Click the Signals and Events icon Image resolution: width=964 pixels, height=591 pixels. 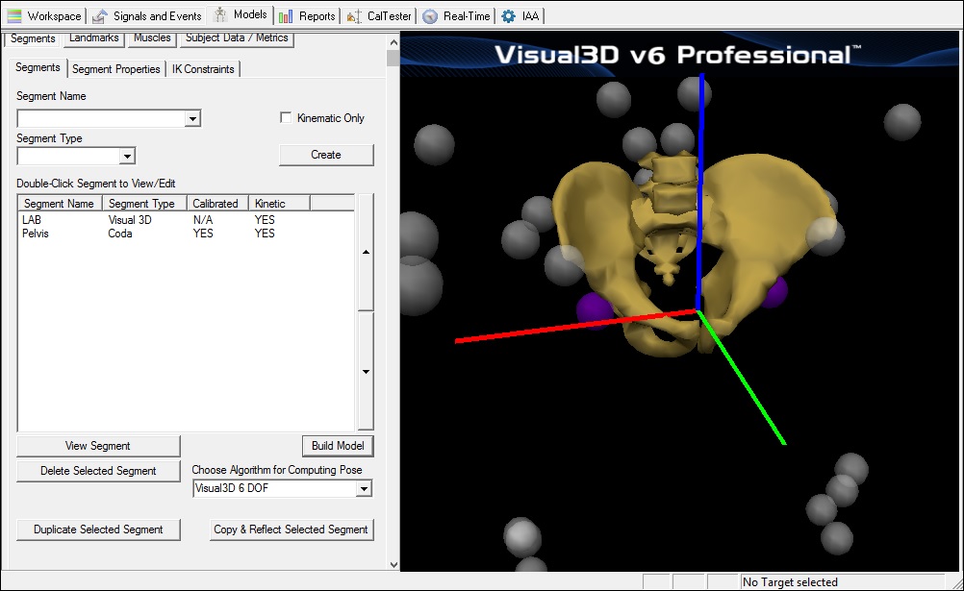tap(99, 16)
